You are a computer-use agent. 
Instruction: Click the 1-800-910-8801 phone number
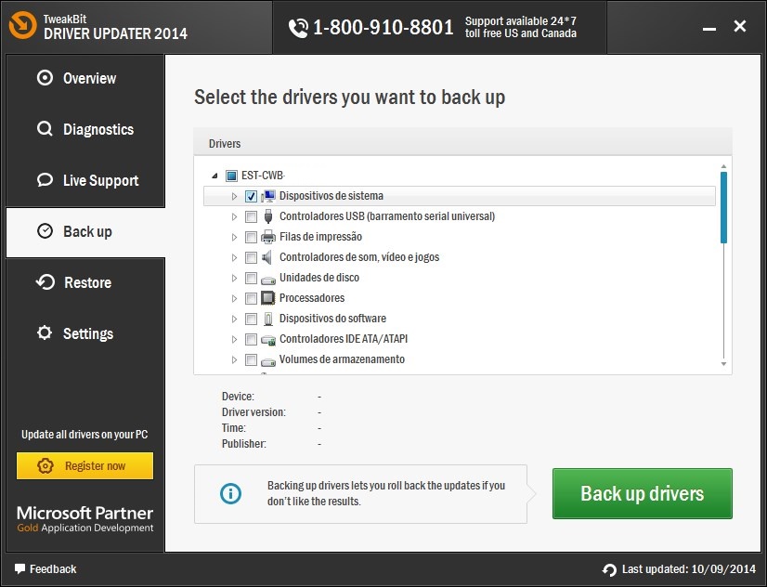(383, 27)
